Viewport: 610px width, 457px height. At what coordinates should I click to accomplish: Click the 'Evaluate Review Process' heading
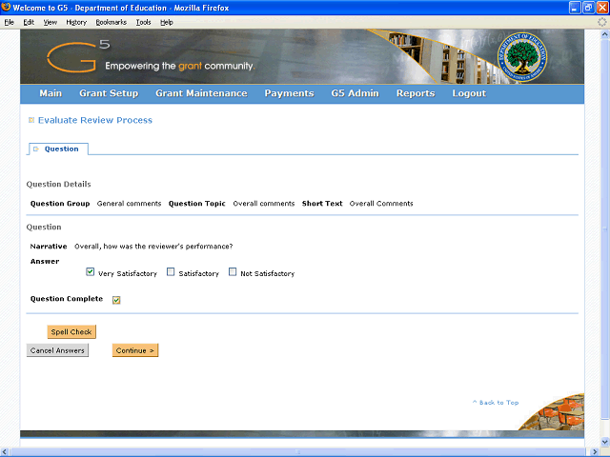(x=95, y=120)
